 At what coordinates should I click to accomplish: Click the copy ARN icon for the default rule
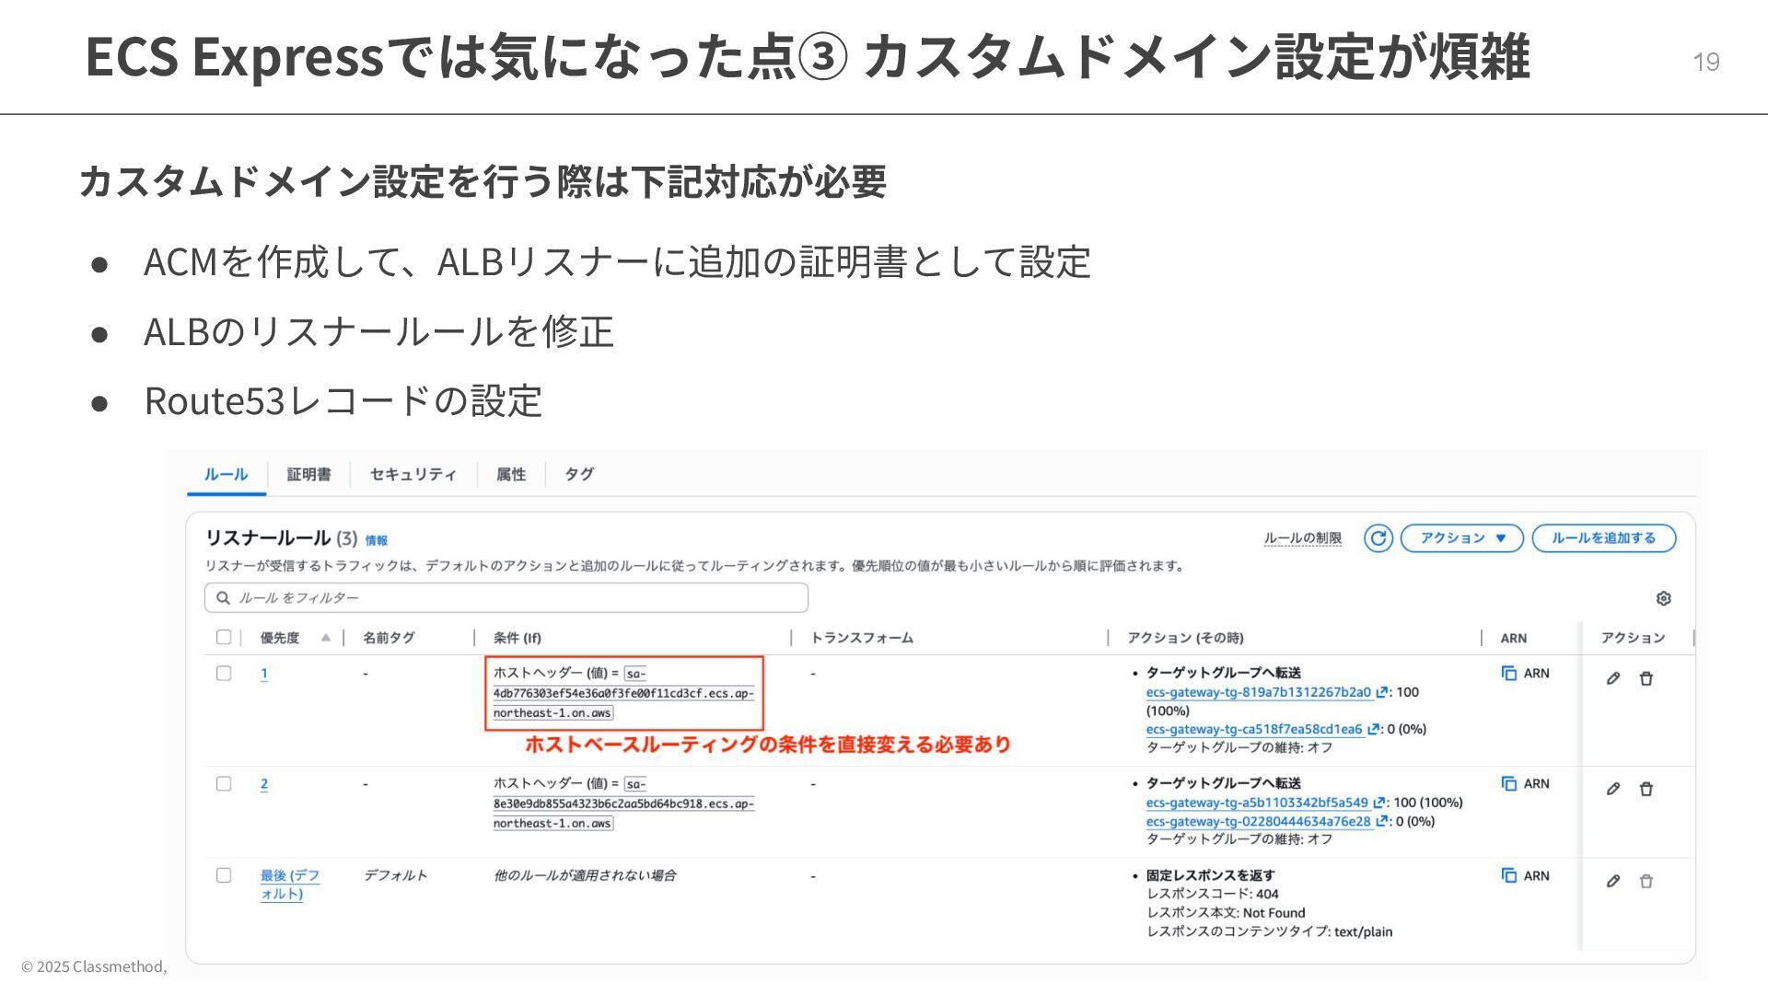1509,875
